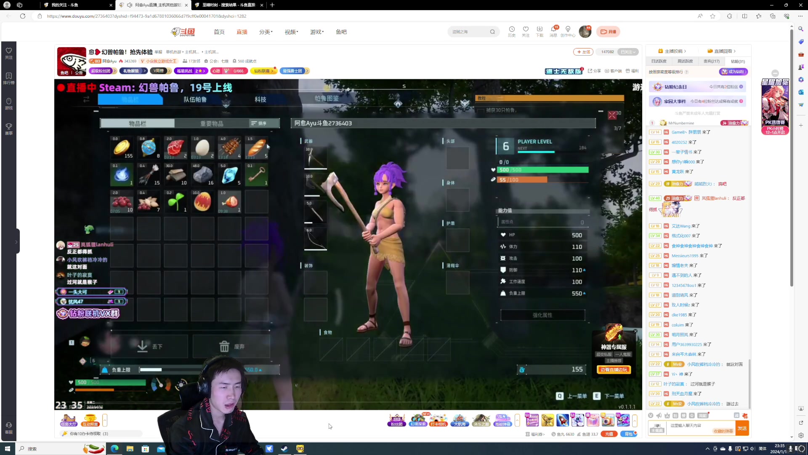Expand the gift list arrow at far right

(x=635, y=420)
